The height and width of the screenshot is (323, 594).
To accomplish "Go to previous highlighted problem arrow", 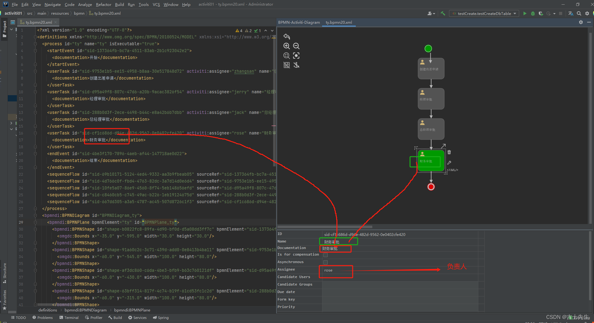I will 266,31.
